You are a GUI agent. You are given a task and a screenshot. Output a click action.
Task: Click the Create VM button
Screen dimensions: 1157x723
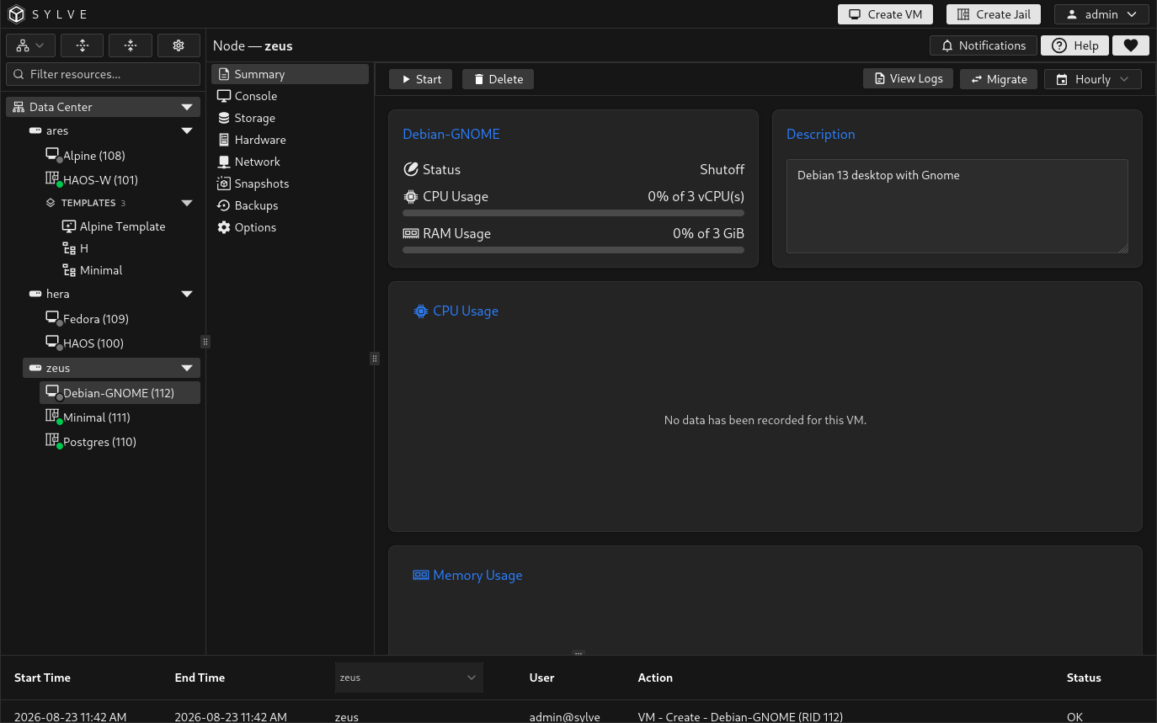(885, 14)
